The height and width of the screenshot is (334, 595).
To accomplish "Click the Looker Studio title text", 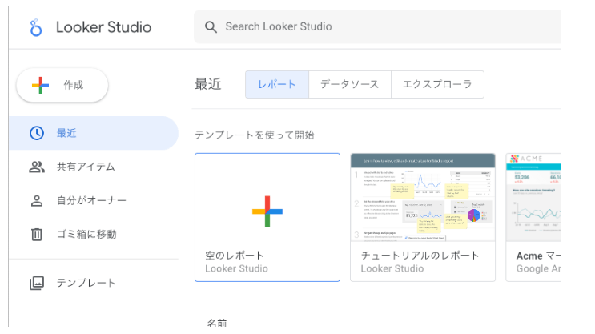I will [103, 27].
